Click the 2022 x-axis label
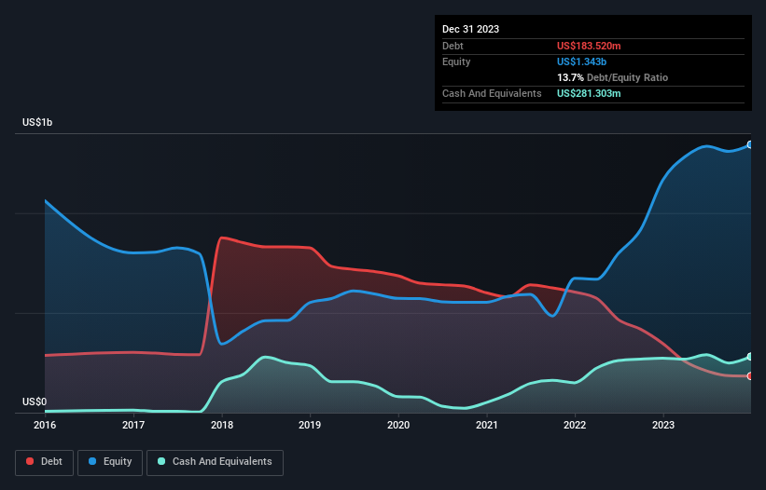 (575, 425)
